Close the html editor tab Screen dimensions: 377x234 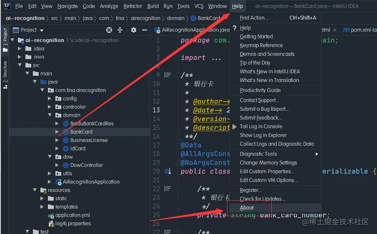point(335,30)
